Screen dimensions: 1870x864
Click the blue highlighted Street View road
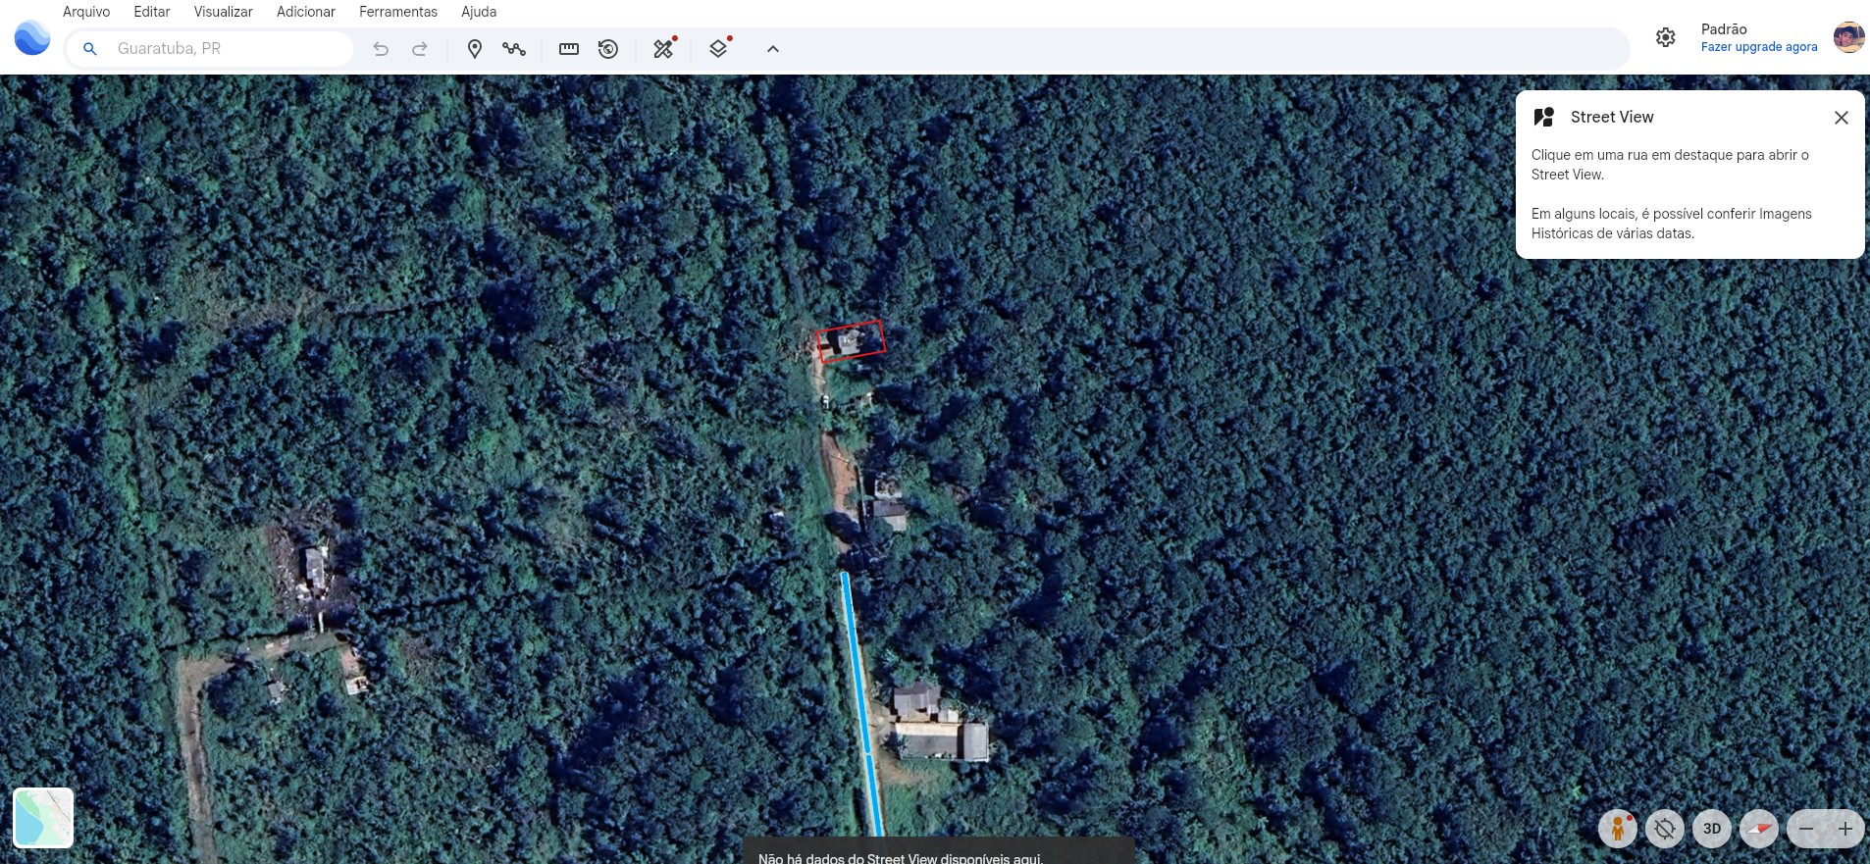pos(862,704)
